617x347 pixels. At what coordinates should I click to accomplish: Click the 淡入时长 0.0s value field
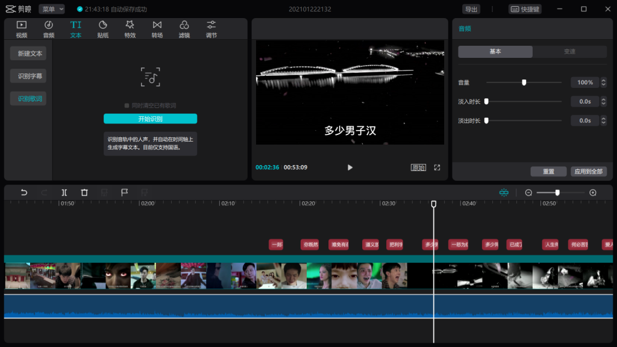tap(584, 101)
